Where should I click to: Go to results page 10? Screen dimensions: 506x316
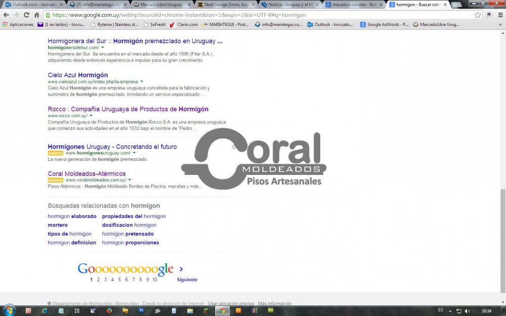tap(154, 280)
